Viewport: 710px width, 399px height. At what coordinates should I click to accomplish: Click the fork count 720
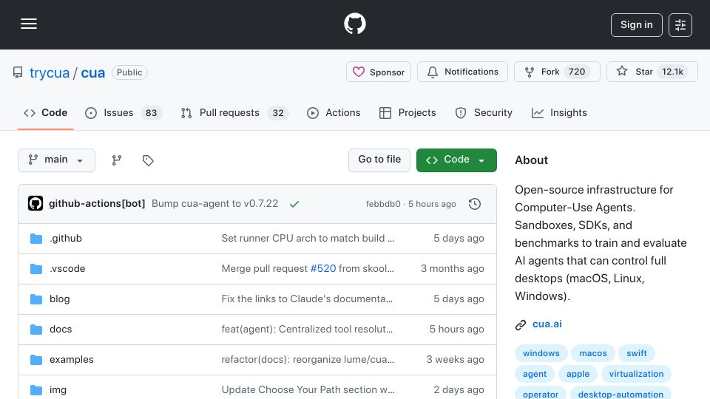tap(576, 72)
